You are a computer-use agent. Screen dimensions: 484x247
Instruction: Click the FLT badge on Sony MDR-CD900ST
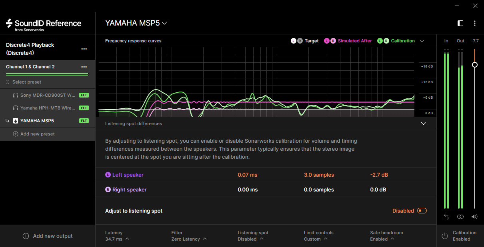click(84, 96)
